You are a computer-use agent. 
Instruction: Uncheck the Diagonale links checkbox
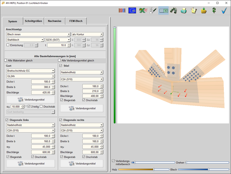click(x=7, y=120)
